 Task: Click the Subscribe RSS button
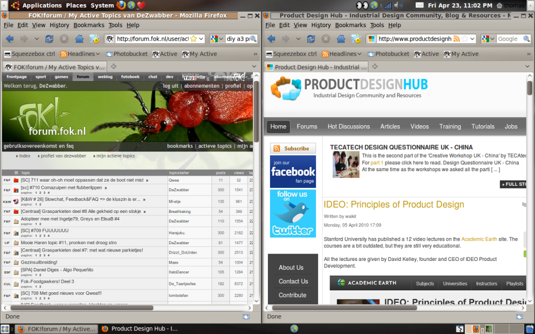pyautogui.click(x=293, y=149)
